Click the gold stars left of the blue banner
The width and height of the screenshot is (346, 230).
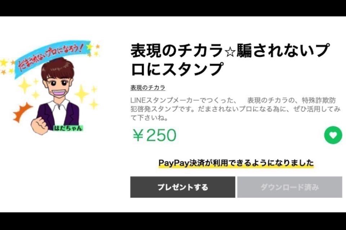click(x=6, y=66)
